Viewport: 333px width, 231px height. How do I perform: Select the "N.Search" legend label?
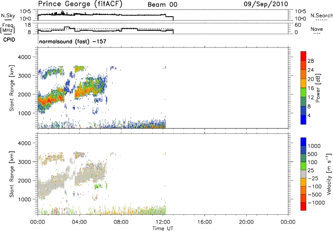(321, 15)
